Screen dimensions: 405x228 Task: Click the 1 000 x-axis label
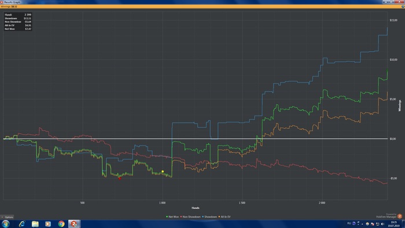[x=162, y=203]
